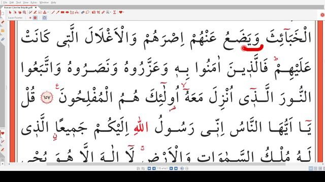Activate the hand pan tool

pyautogui.click(x=20, y=13)
